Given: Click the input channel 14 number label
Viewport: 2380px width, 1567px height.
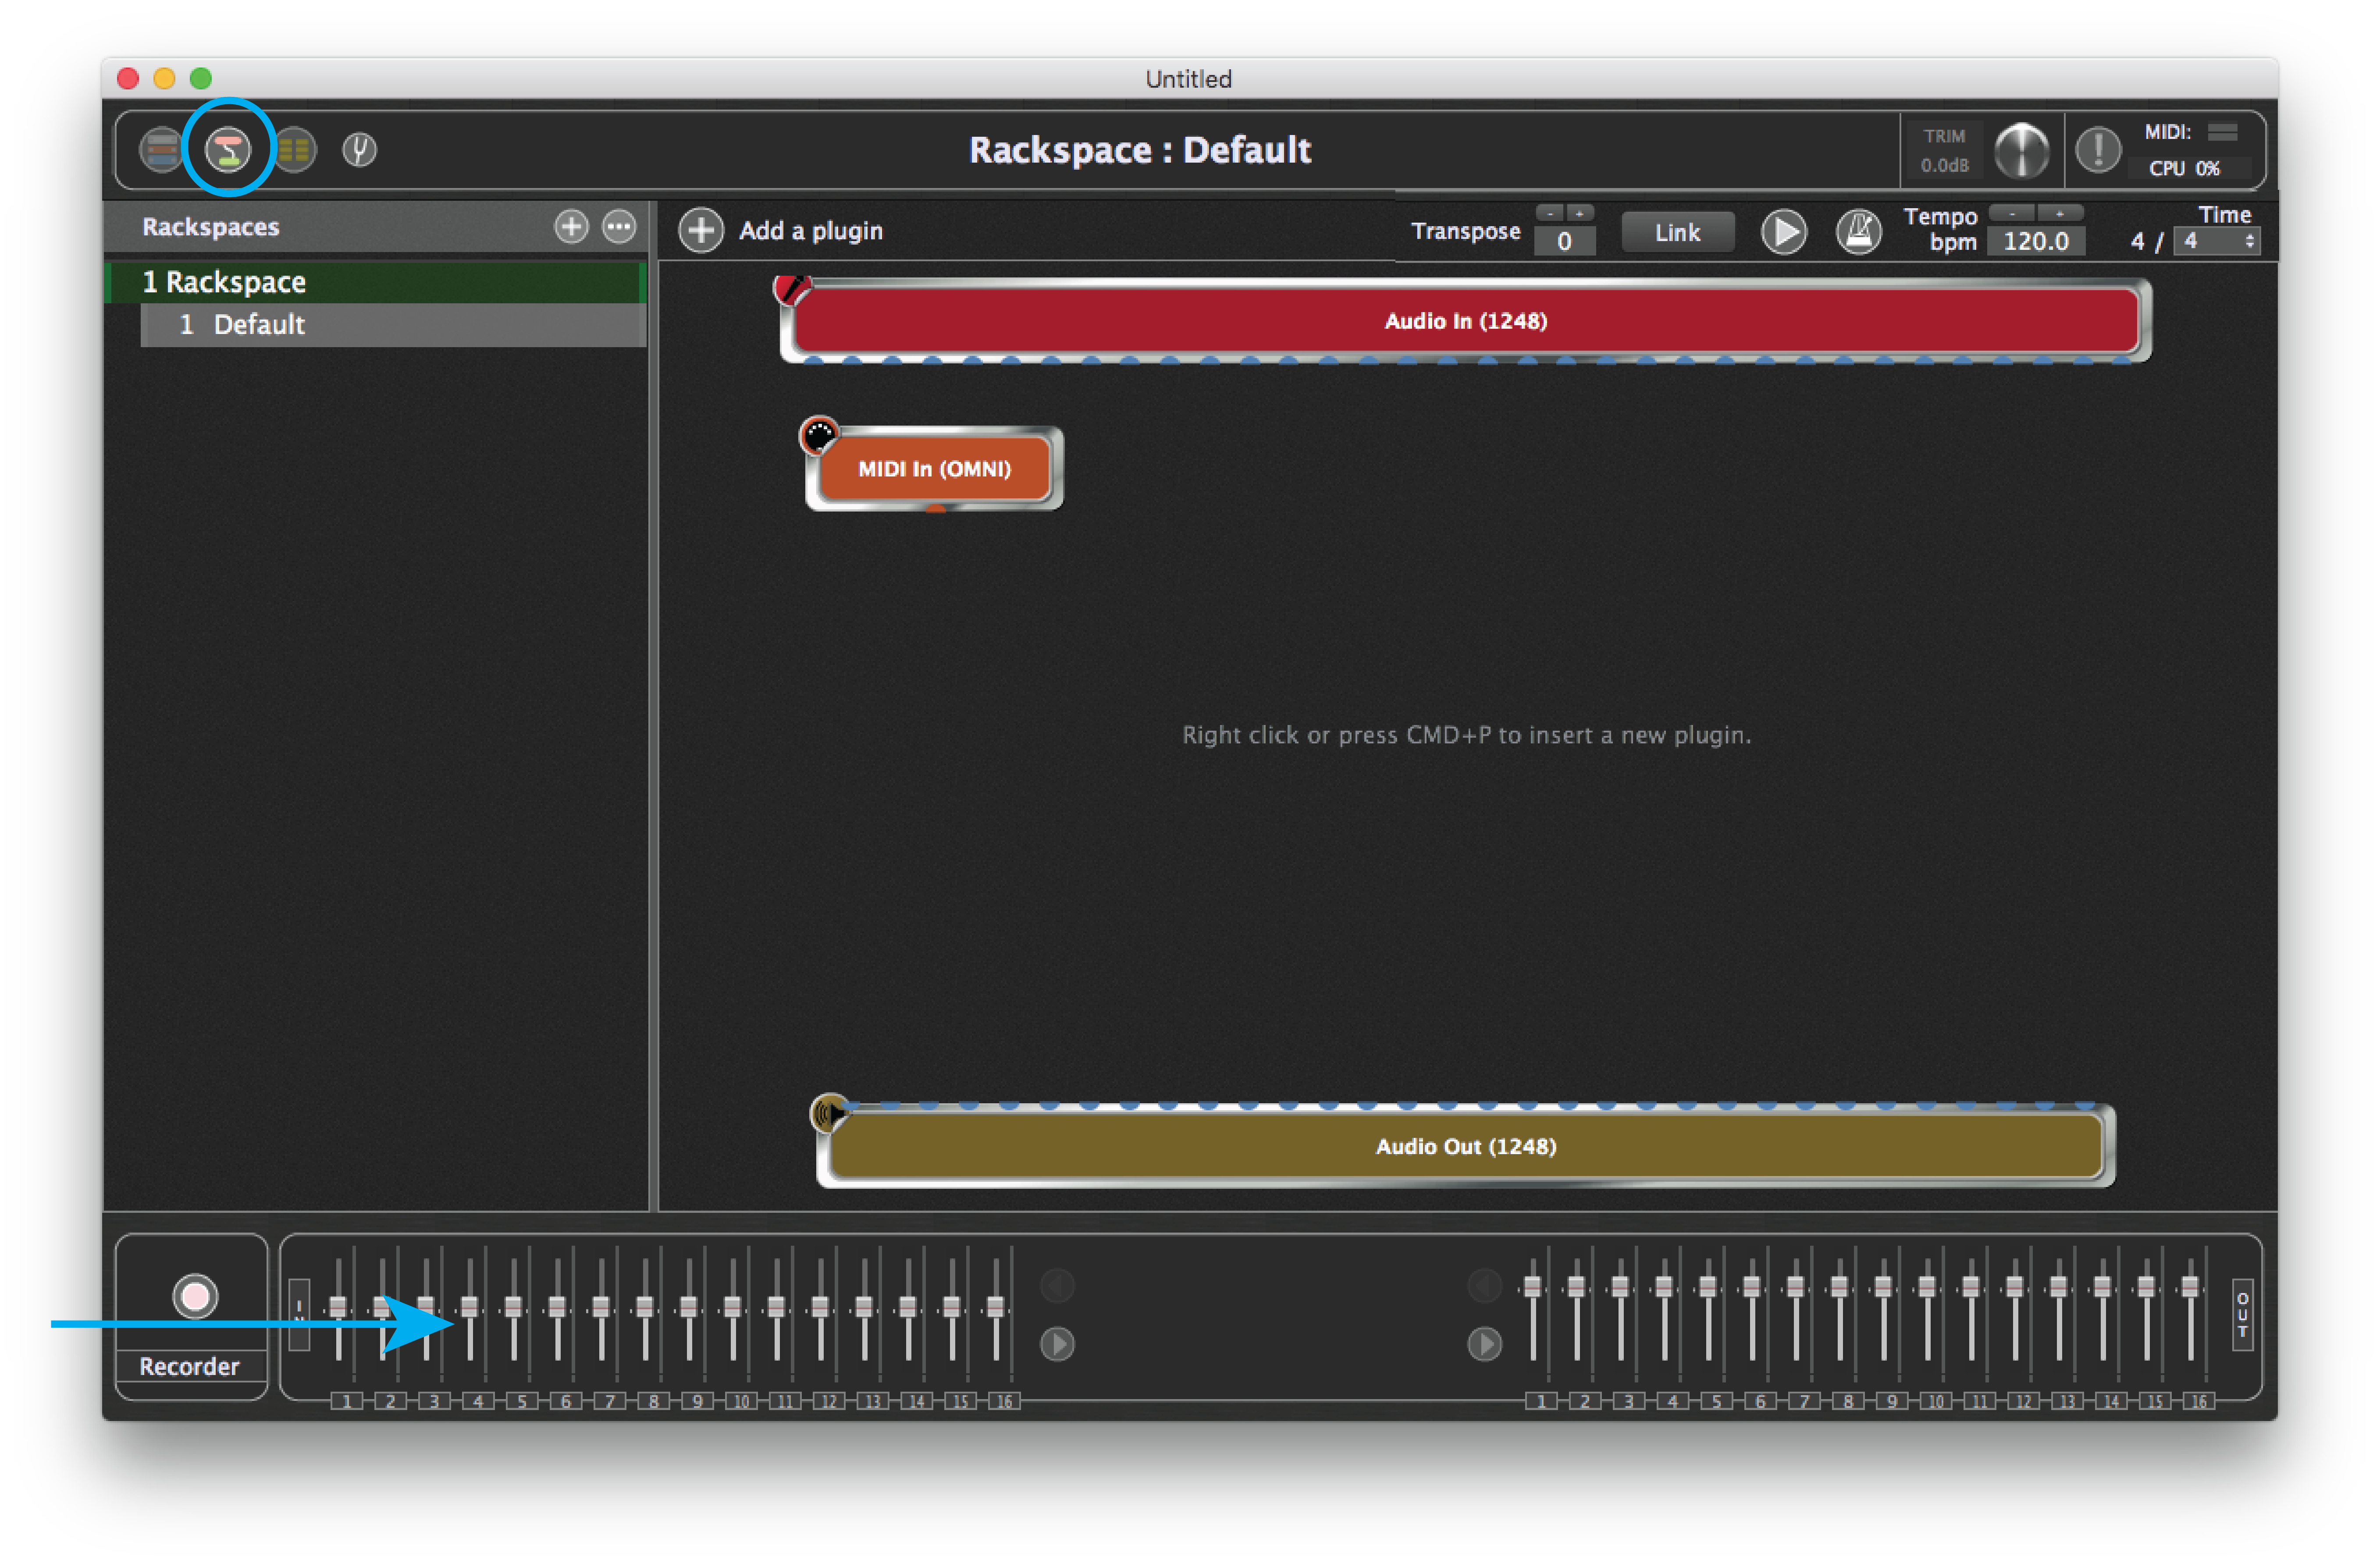Looking at the screenshot, I should (x=916, y=1401).
